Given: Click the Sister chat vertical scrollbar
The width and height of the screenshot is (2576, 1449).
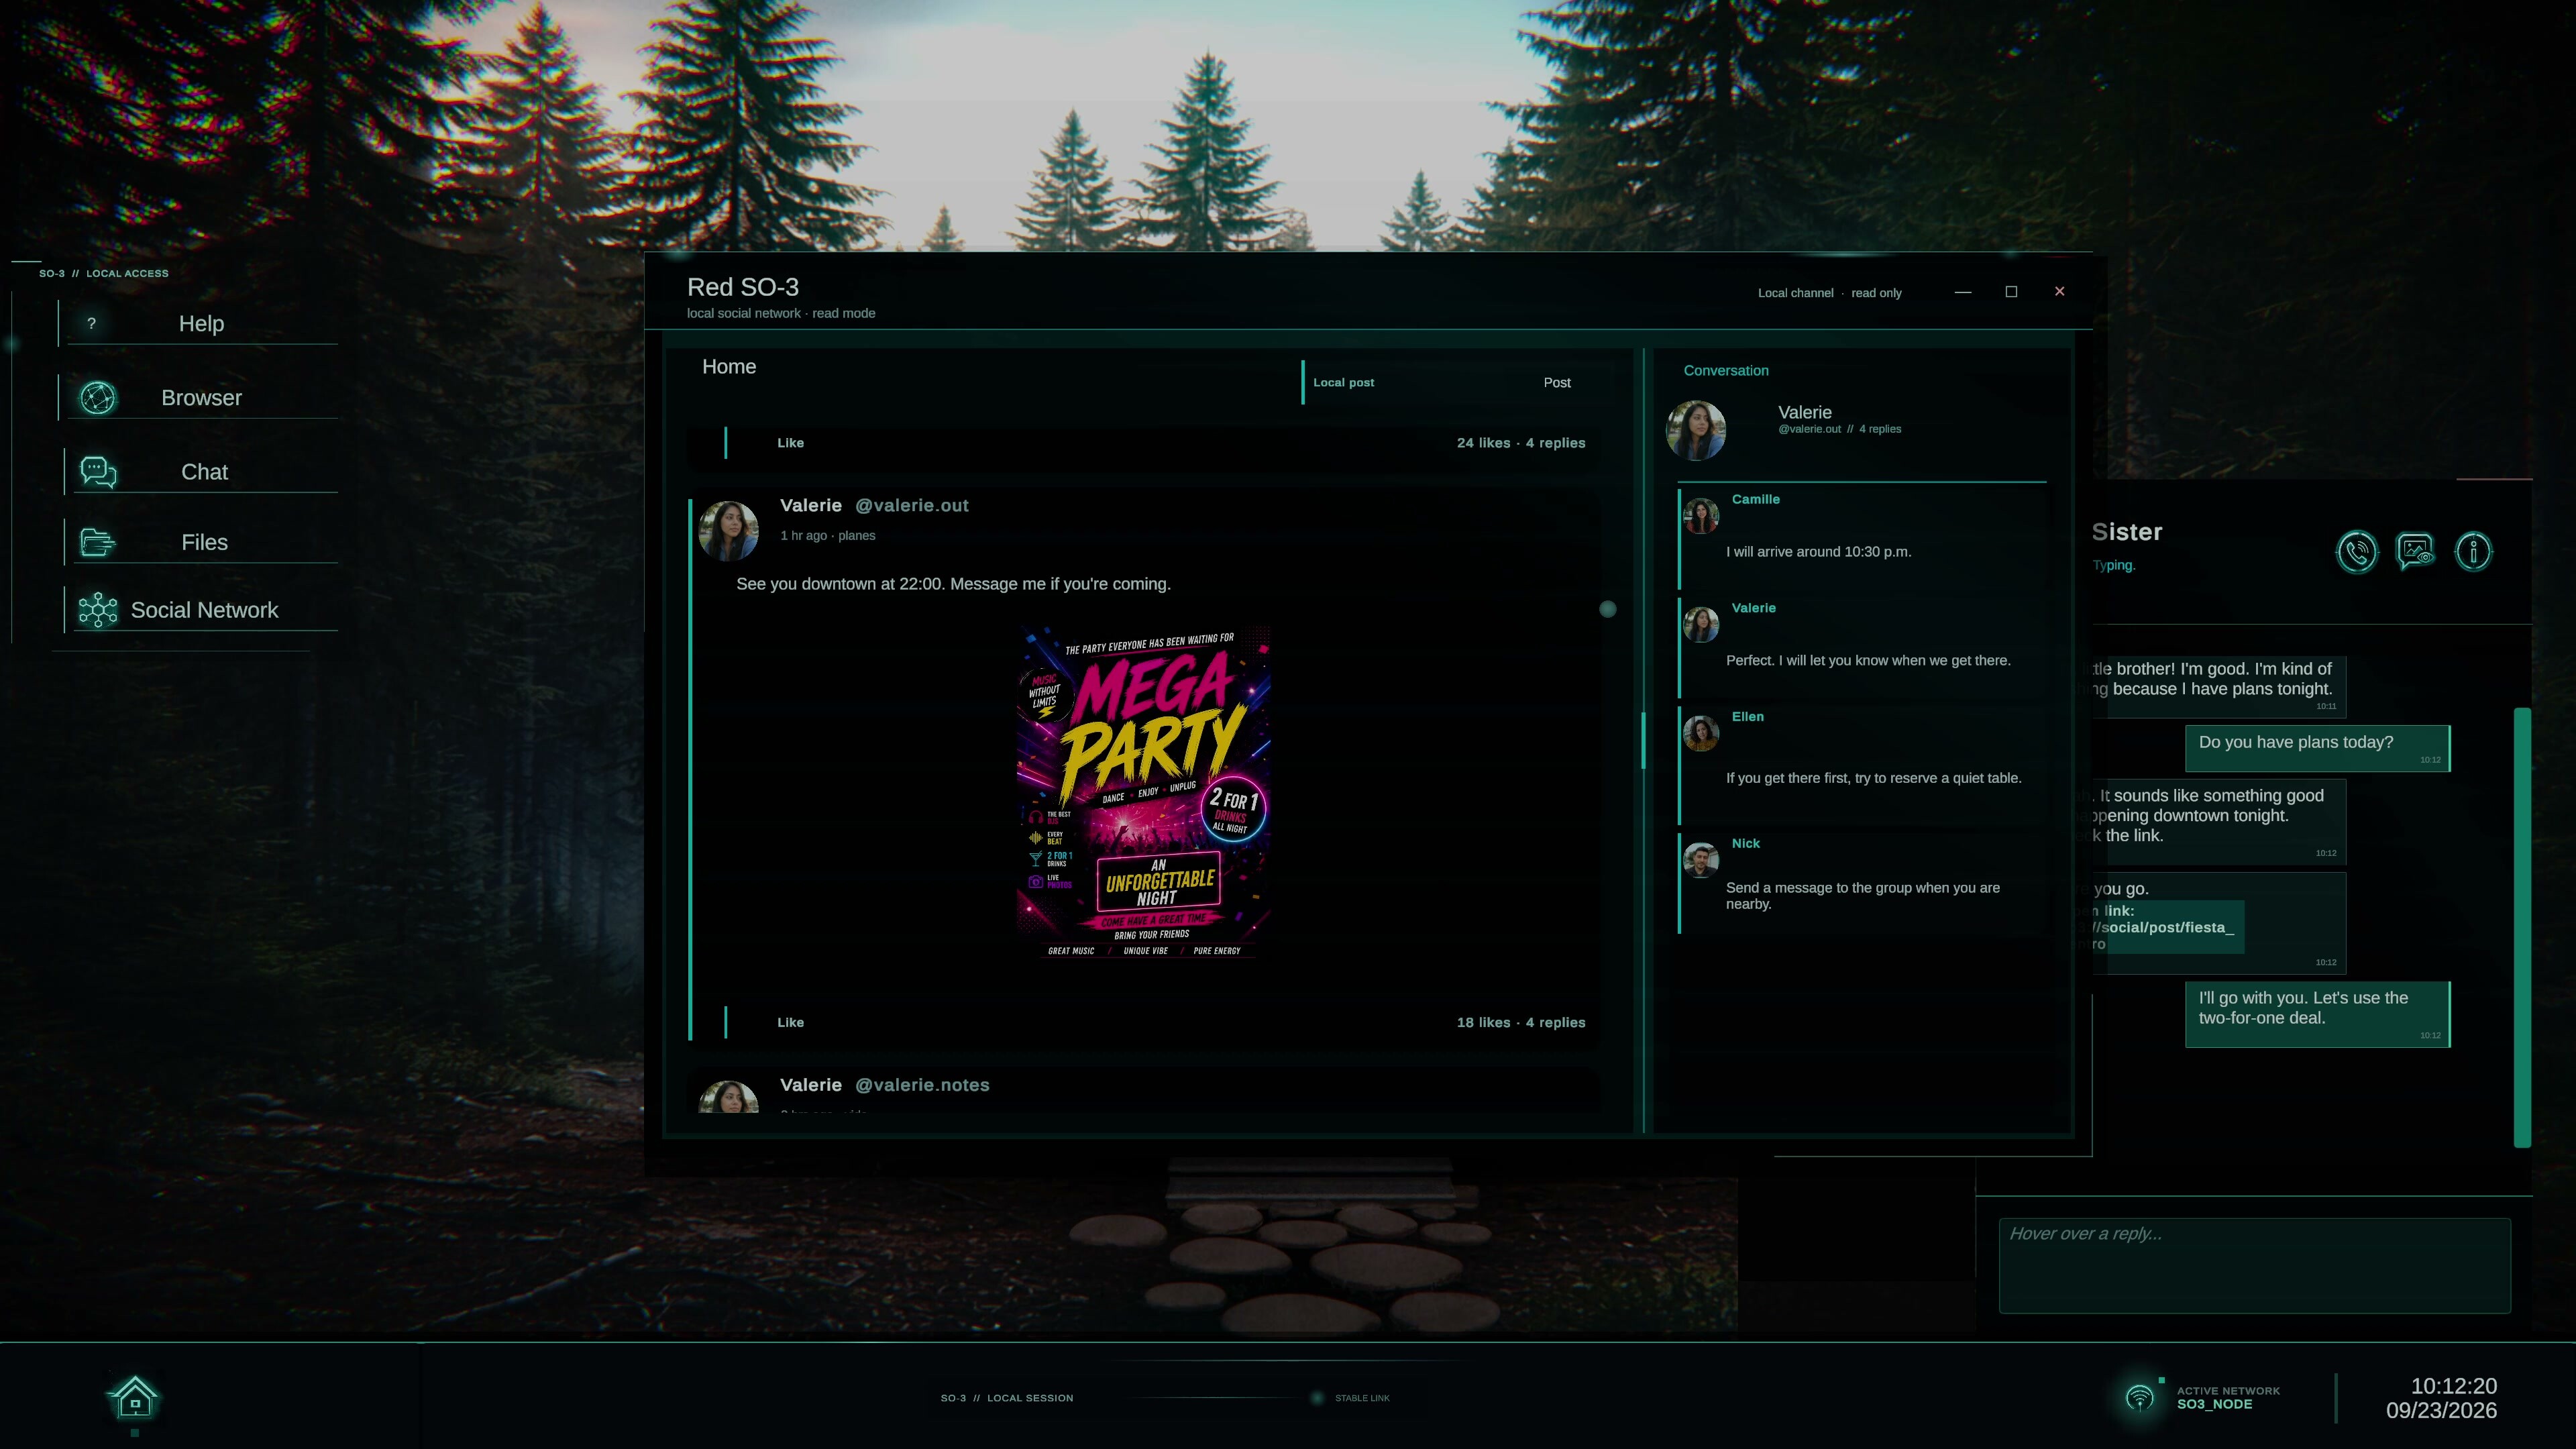Looking at the screenshot, I should [x=2522, y=927].
